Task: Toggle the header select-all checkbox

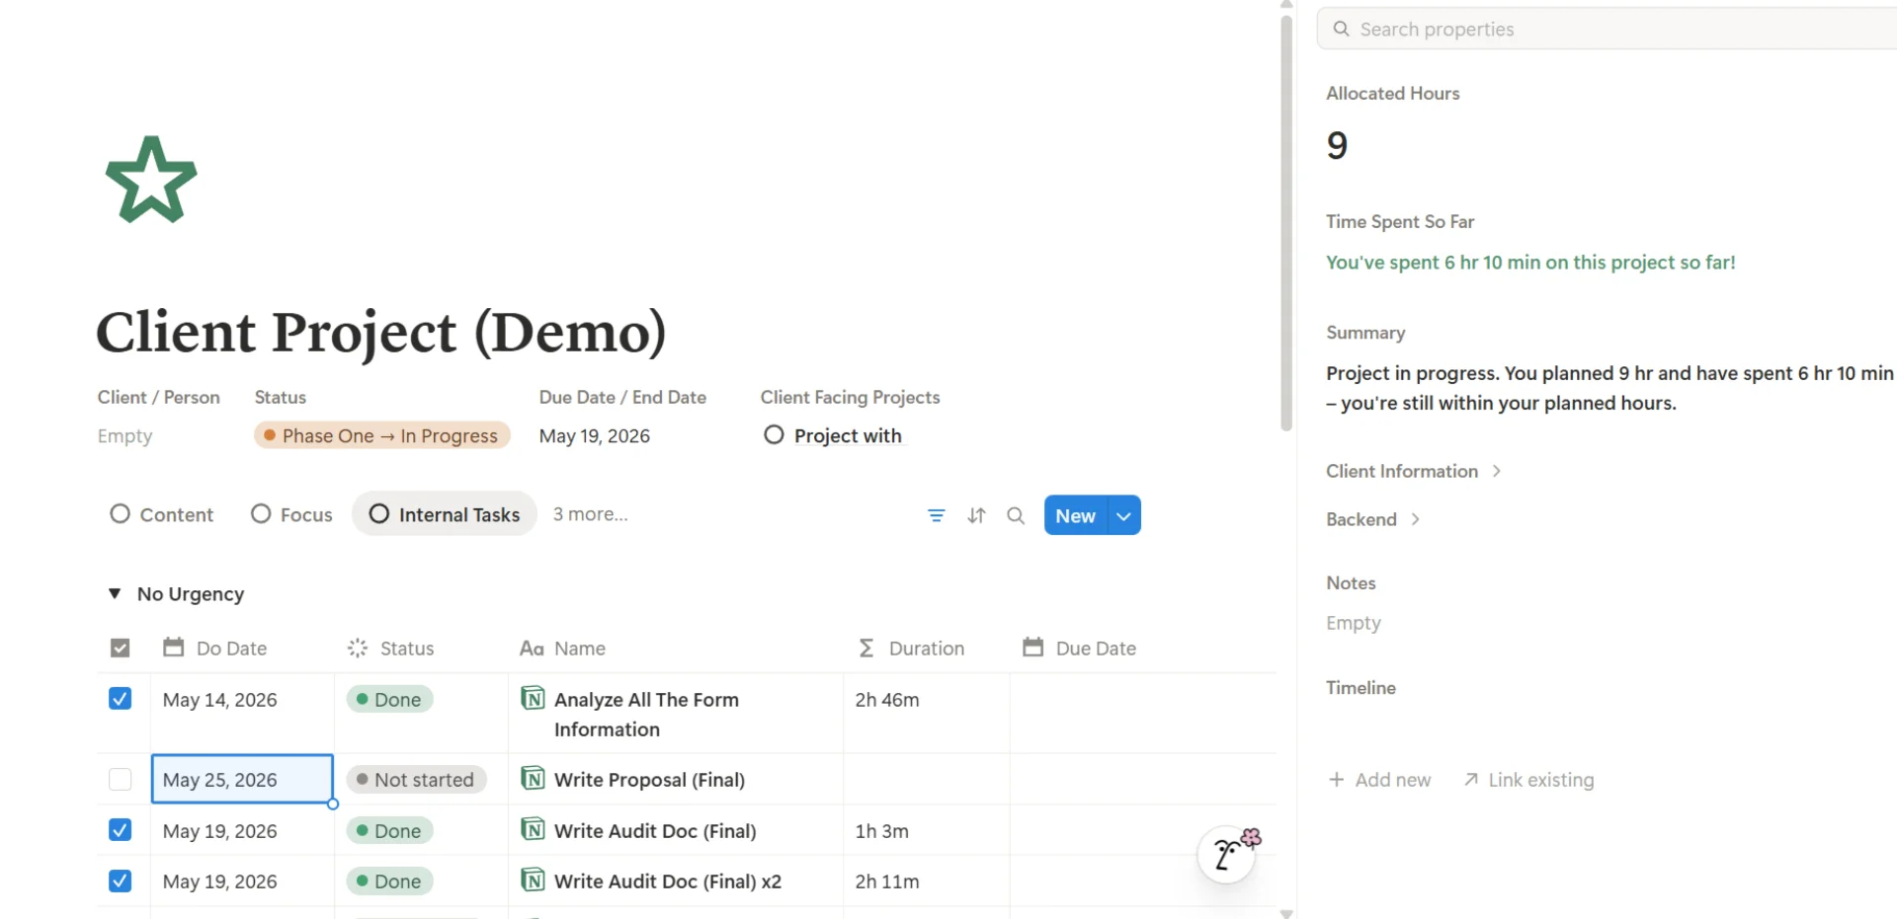Action: 120,648
